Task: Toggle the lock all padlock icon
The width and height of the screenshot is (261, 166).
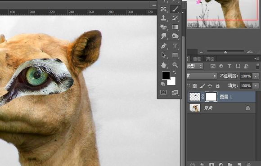Action: pyautogui.click(x=217, y=86)
